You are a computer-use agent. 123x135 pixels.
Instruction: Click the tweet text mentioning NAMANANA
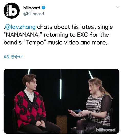(x=58, y=35)
